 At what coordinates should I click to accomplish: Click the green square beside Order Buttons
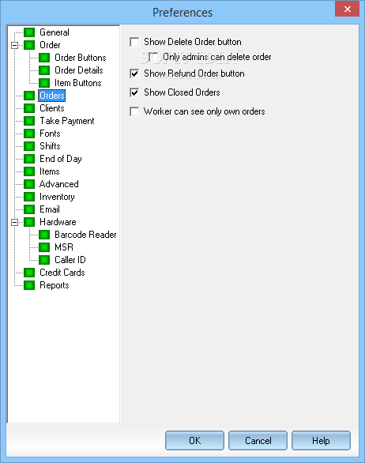(x=44, y=58)
